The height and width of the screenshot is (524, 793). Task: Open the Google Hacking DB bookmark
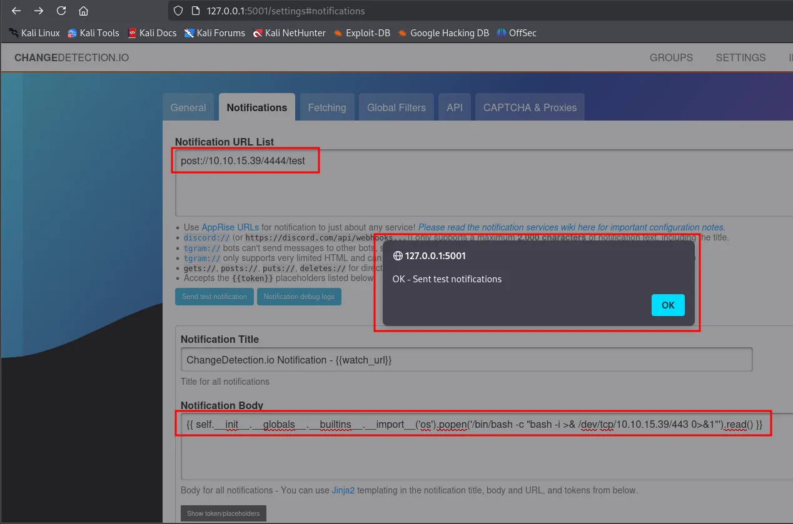click(x=443, y=32)
